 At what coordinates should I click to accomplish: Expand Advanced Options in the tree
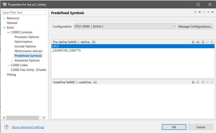(12, 61)
